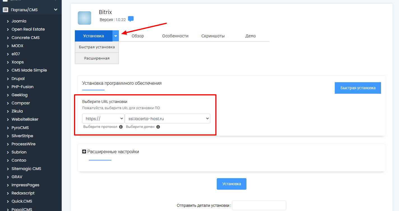The width and height of the screenshot is (399, 211).
Task: Open PHP-Fusion in the sidebar
Action: tap(22, 87)
